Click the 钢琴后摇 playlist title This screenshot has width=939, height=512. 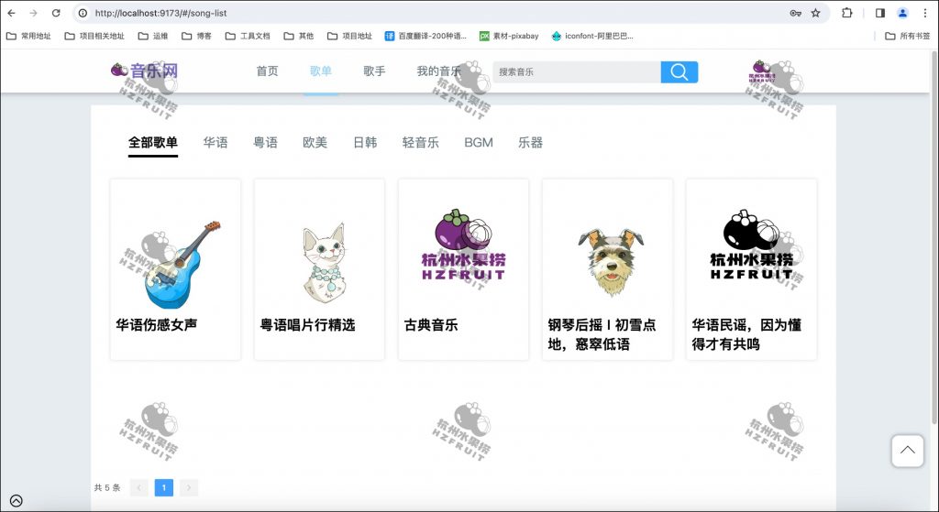tap(602, 334)
